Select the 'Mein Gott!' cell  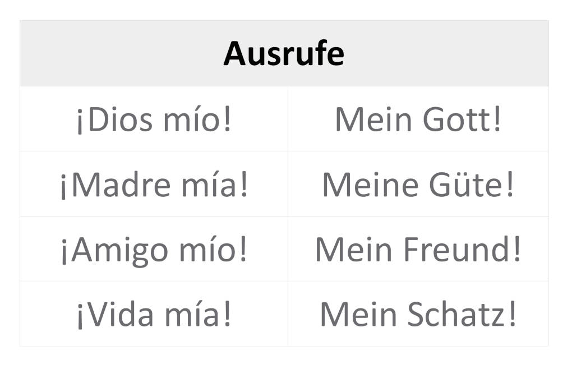pyautogui.click(x=418, y=119)
